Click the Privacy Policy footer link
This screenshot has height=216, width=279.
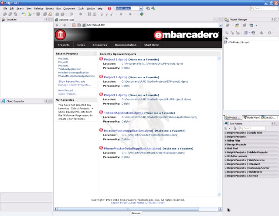coord(156,203)
